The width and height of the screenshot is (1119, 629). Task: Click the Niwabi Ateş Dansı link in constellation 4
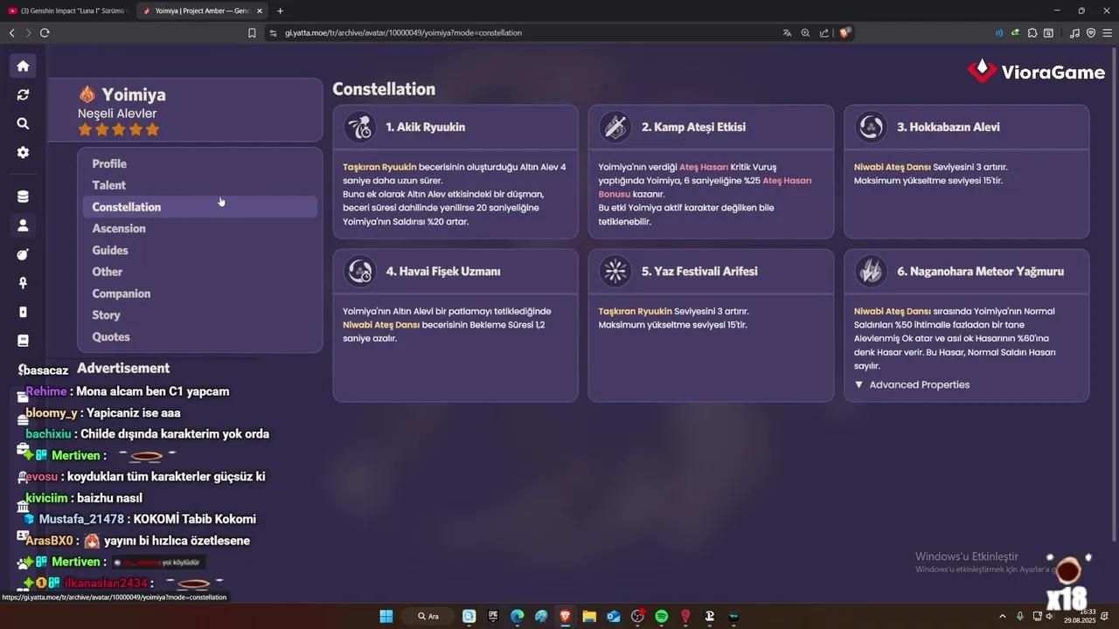coord(381,325)
